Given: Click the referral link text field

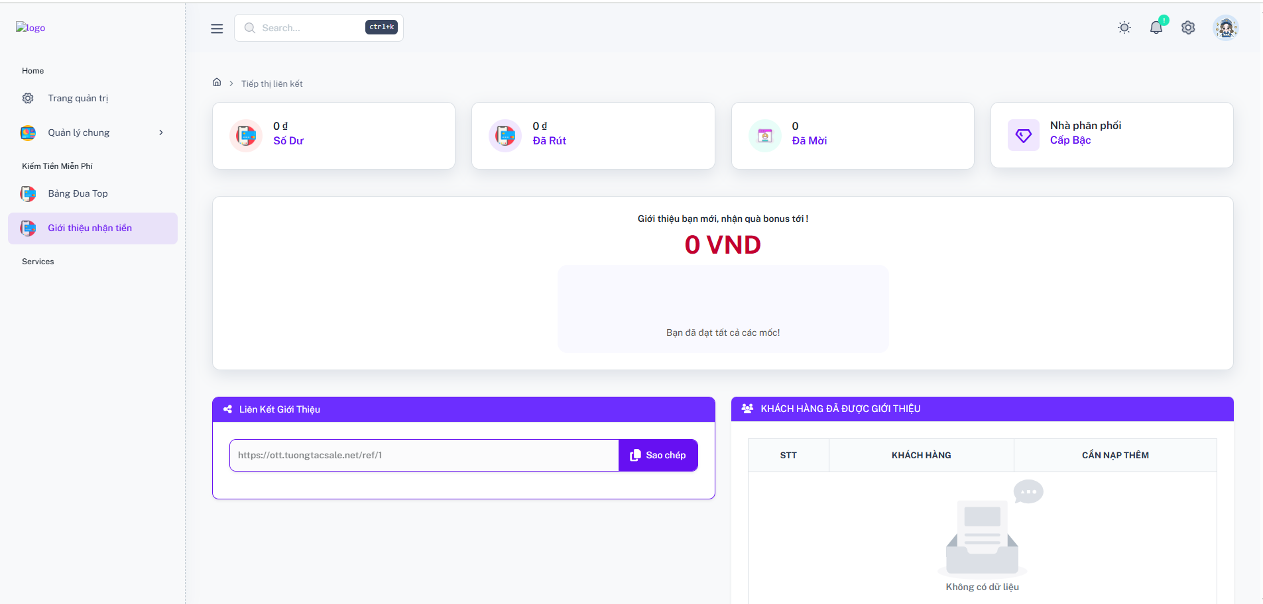Looking at the screenshot, I should pyautogui.click(x=424, y=456).
